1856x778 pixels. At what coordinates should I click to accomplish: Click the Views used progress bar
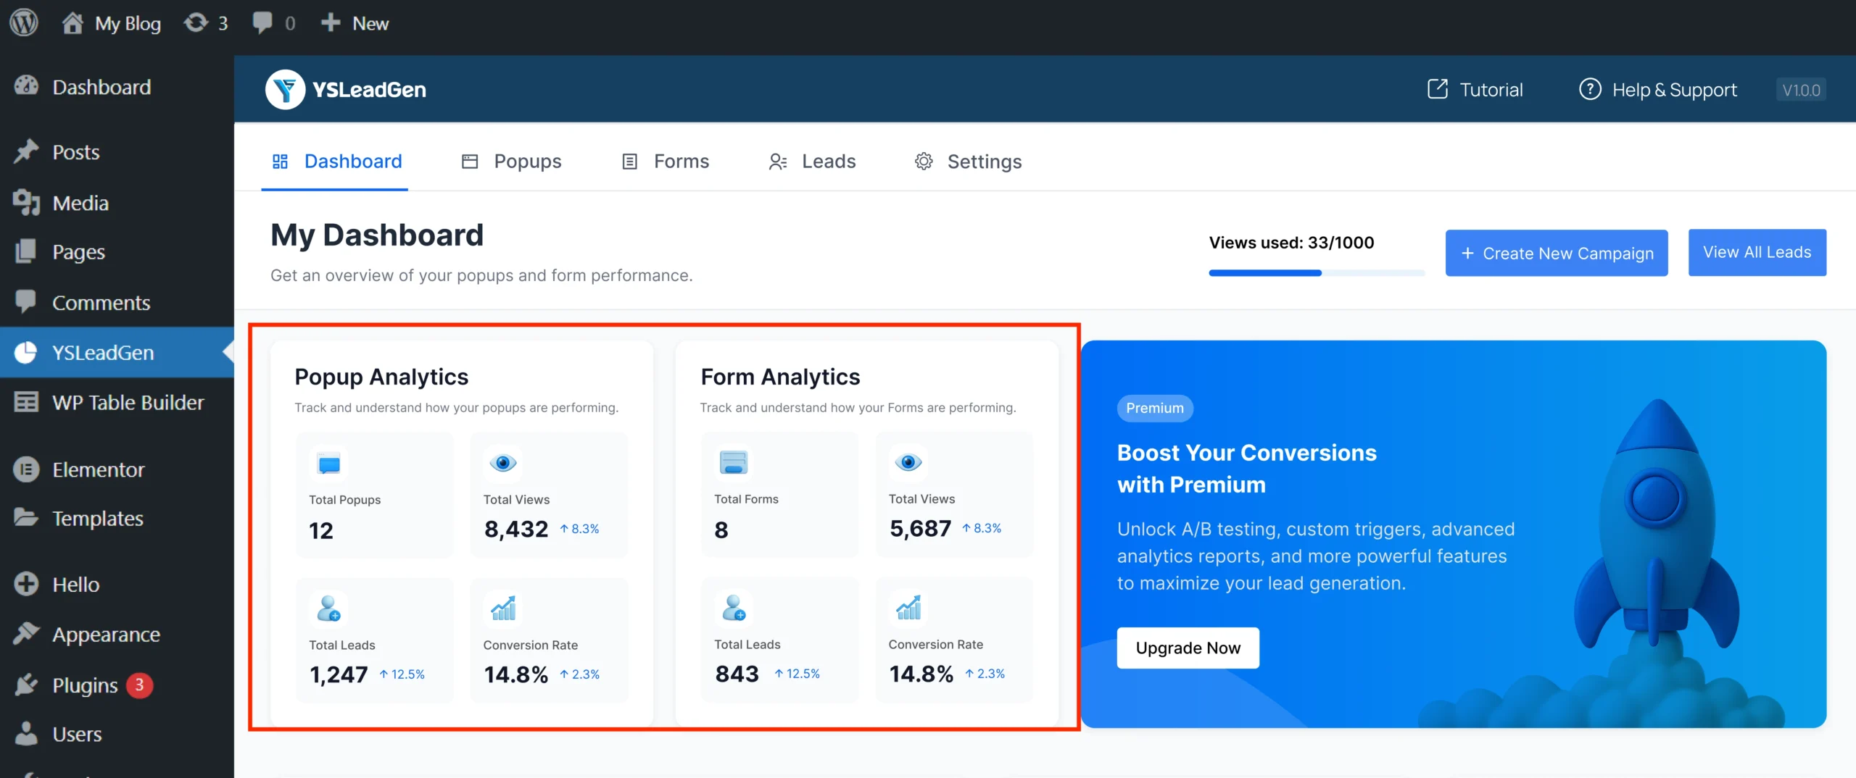point(1317,272)
